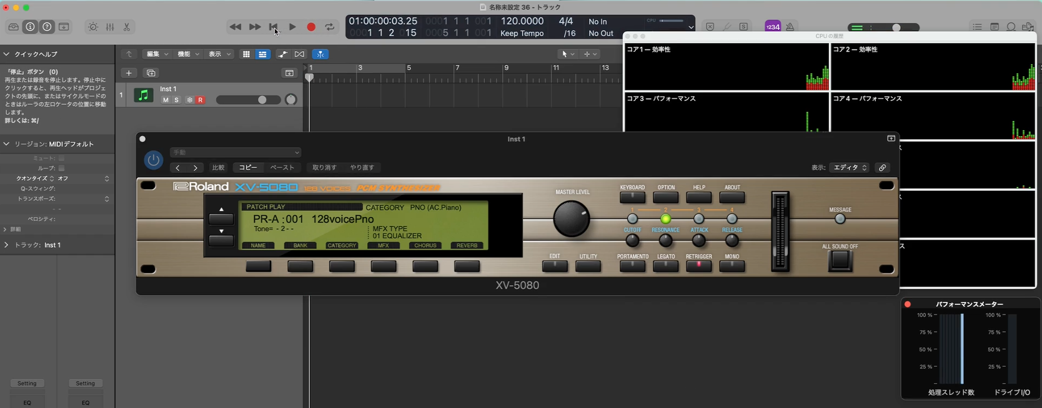Open the 表示 エディタ view popup
1042x408 pixels.
point(850,168)
